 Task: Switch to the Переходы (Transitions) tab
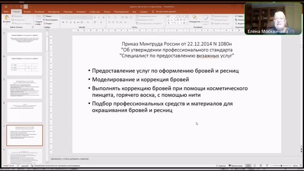coord(68,12)
